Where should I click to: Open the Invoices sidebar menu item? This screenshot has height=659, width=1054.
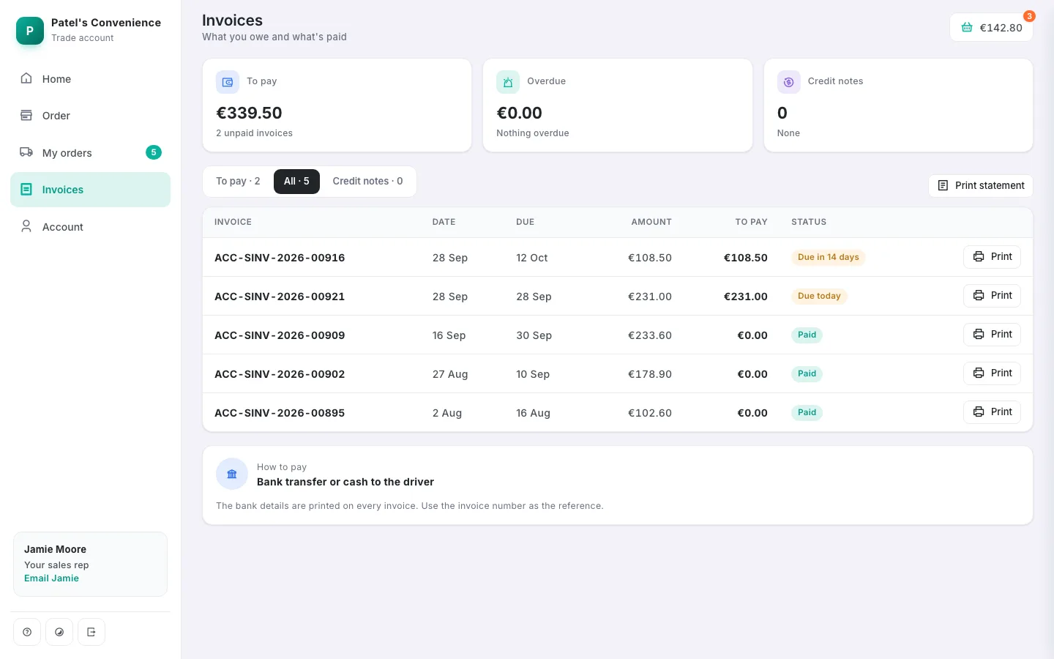pyautogui.click(x=90, y=190)
